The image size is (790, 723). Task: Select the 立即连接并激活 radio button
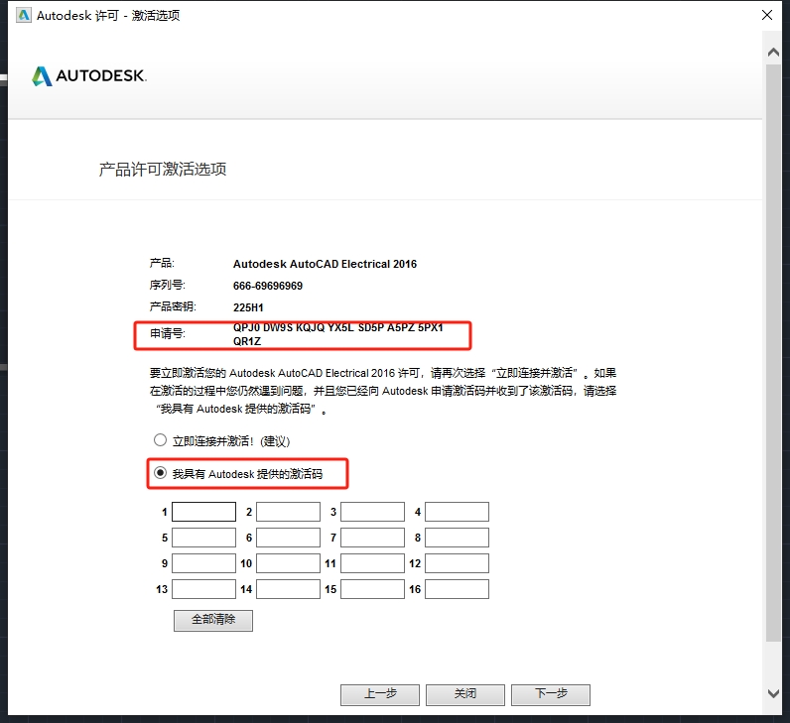tap(160, 440)
